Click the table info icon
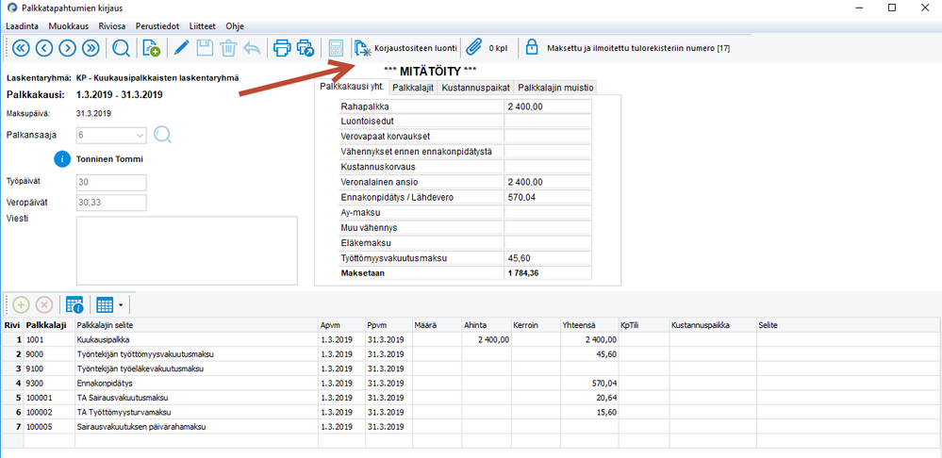This screenshot has width=942, height=458. tap(74, 305)
